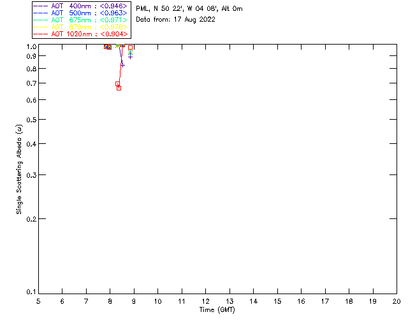Click the y-axis tick label '0.1'
Screen dimensions: 408x326
pos(31,292)
